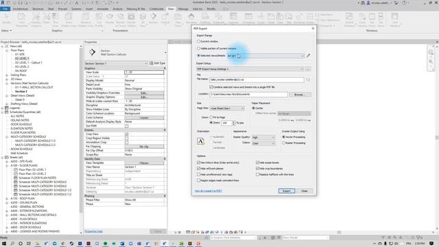Open the Properties help link

pos(93,231)
